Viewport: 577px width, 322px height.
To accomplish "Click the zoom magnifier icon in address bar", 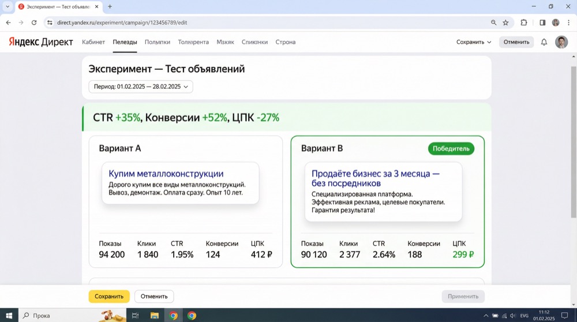I will 493,23.
